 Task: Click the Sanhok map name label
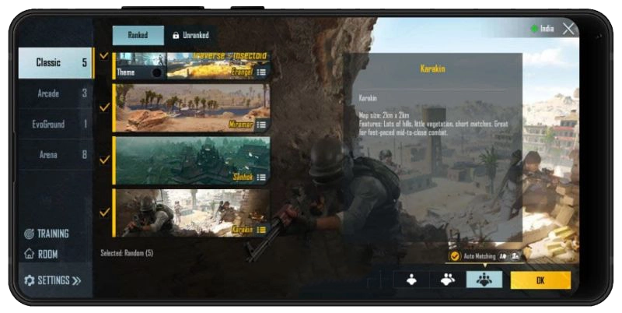(243, 178)
